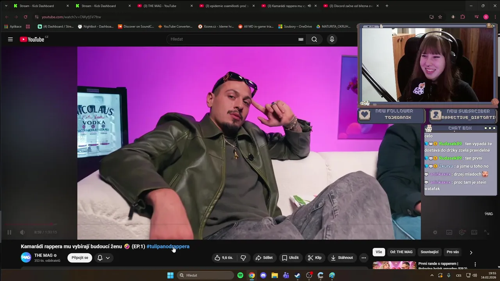This screenshot has width=500, height=281.
Task: Open Chrome extensions puzzle icon
Action: [x=463, y=17]
